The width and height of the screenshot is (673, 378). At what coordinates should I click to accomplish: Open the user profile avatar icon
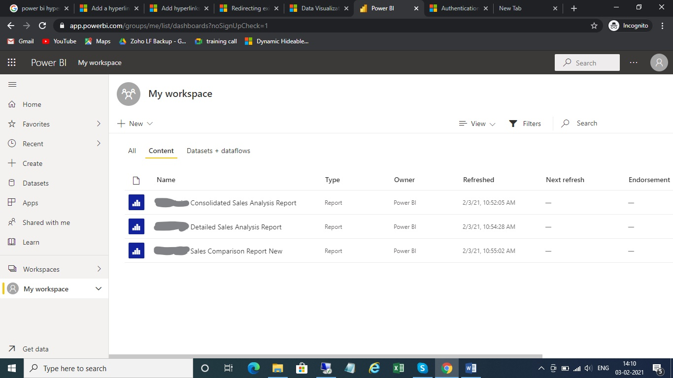(x=659, y=63)
